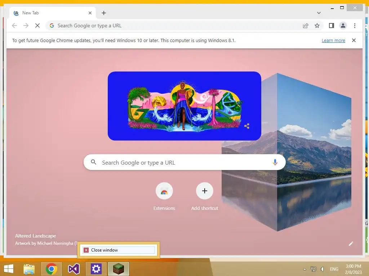Open the Extensions shortcut
369x276 pixels.
pyautogui.click(x=164, y=196)
